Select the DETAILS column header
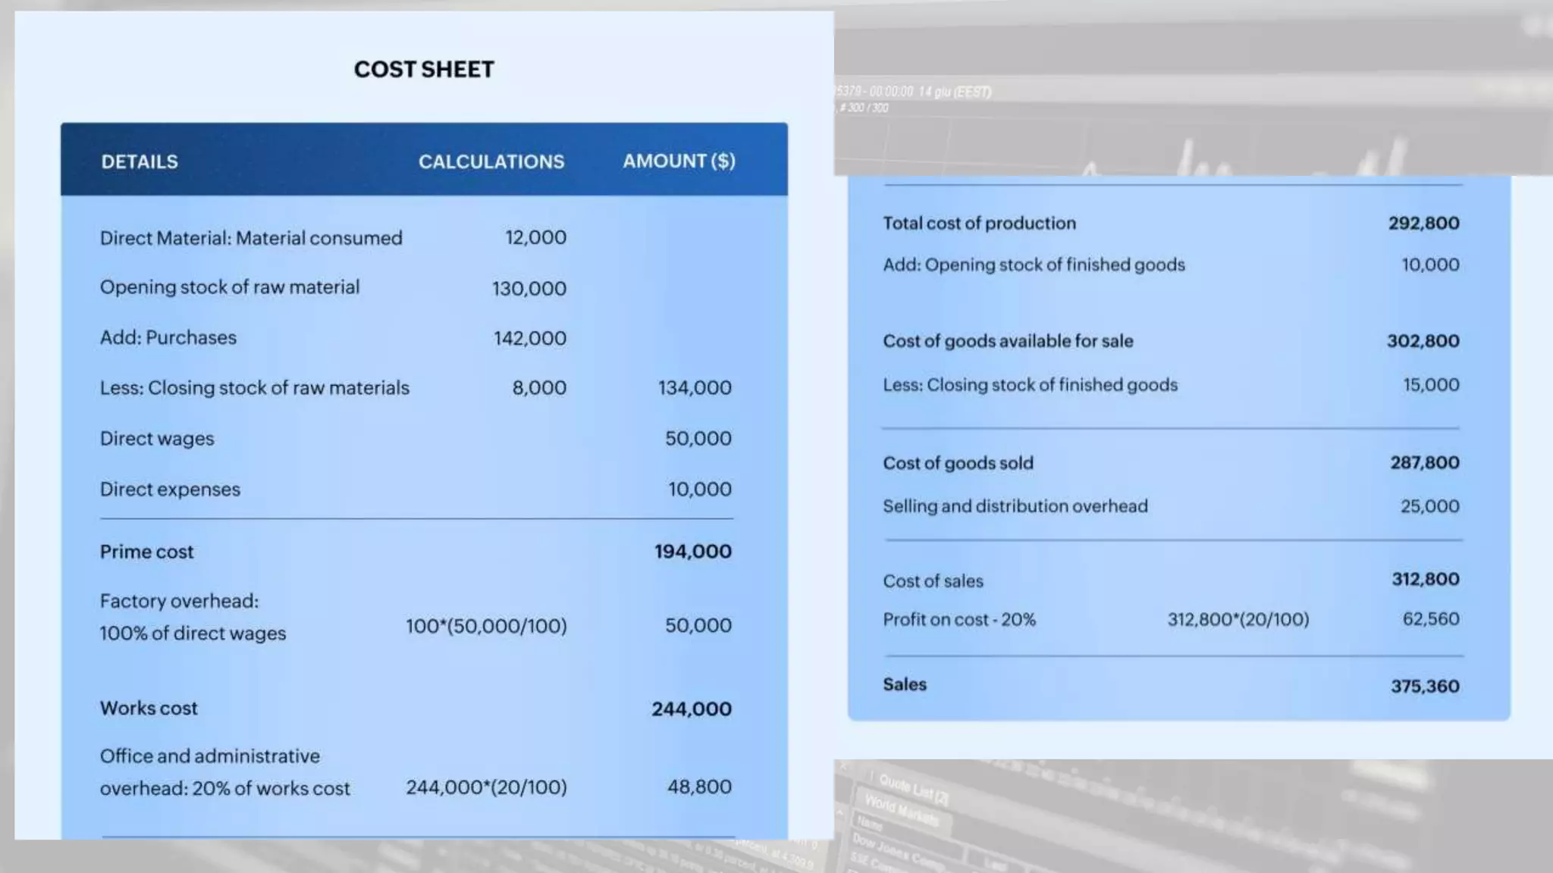The image size is (1553, 873). click(140, 161)
